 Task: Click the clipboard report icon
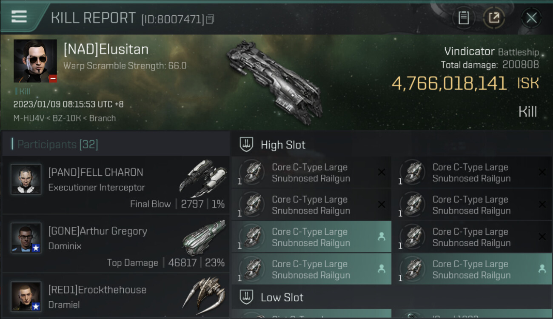(463, 18)
